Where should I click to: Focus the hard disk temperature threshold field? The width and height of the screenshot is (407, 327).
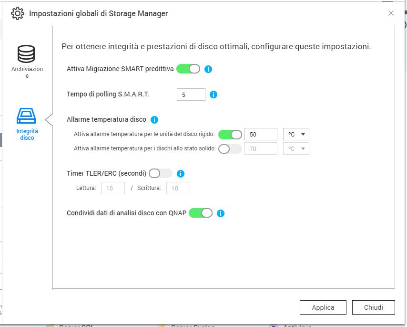point(261,135)
